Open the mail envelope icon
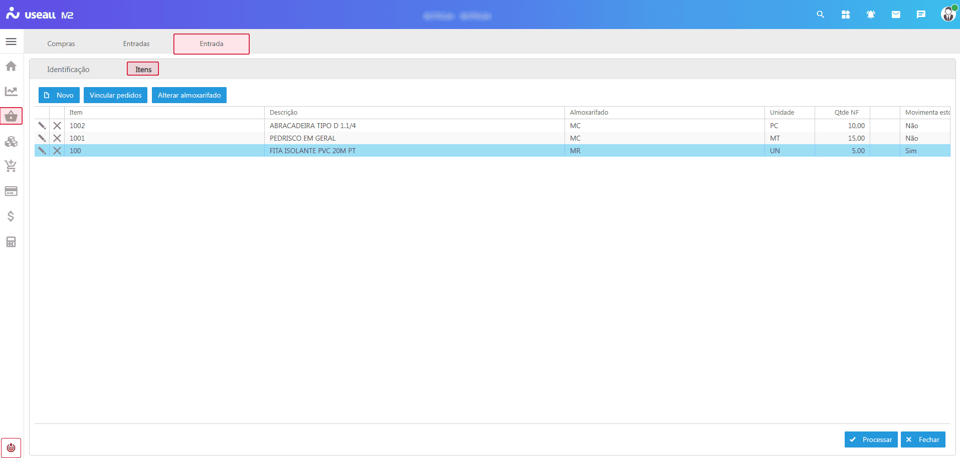 [x=896, y=15]
